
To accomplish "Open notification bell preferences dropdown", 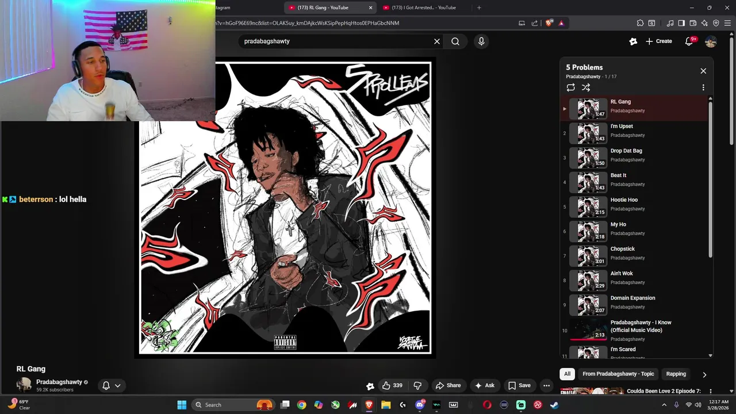I will pyautogui.click(x=112, y=386).
